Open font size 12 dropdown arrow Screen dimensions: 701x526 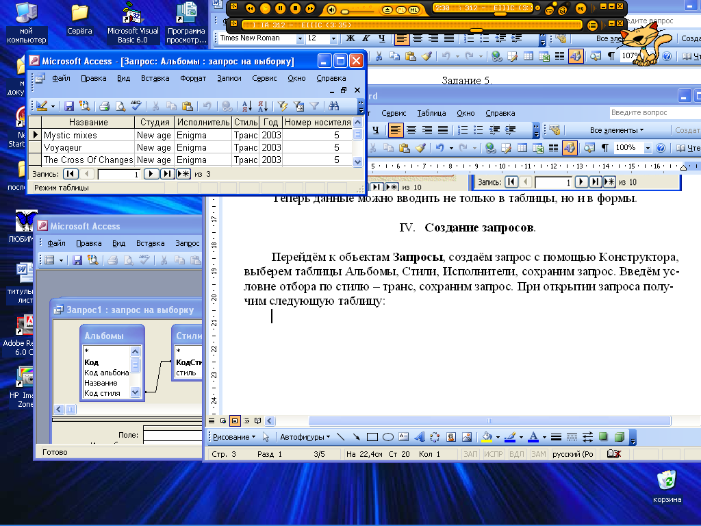[x=333, y=39]
